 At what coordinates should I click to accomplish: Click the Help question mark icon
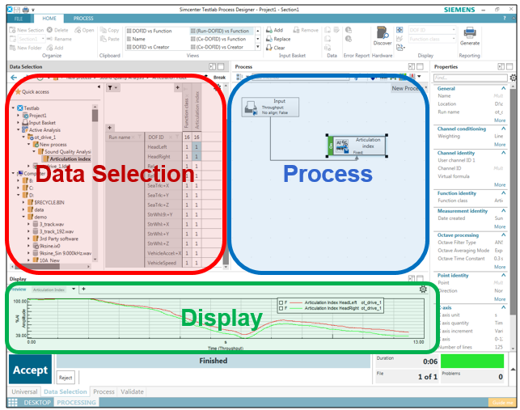505,19
